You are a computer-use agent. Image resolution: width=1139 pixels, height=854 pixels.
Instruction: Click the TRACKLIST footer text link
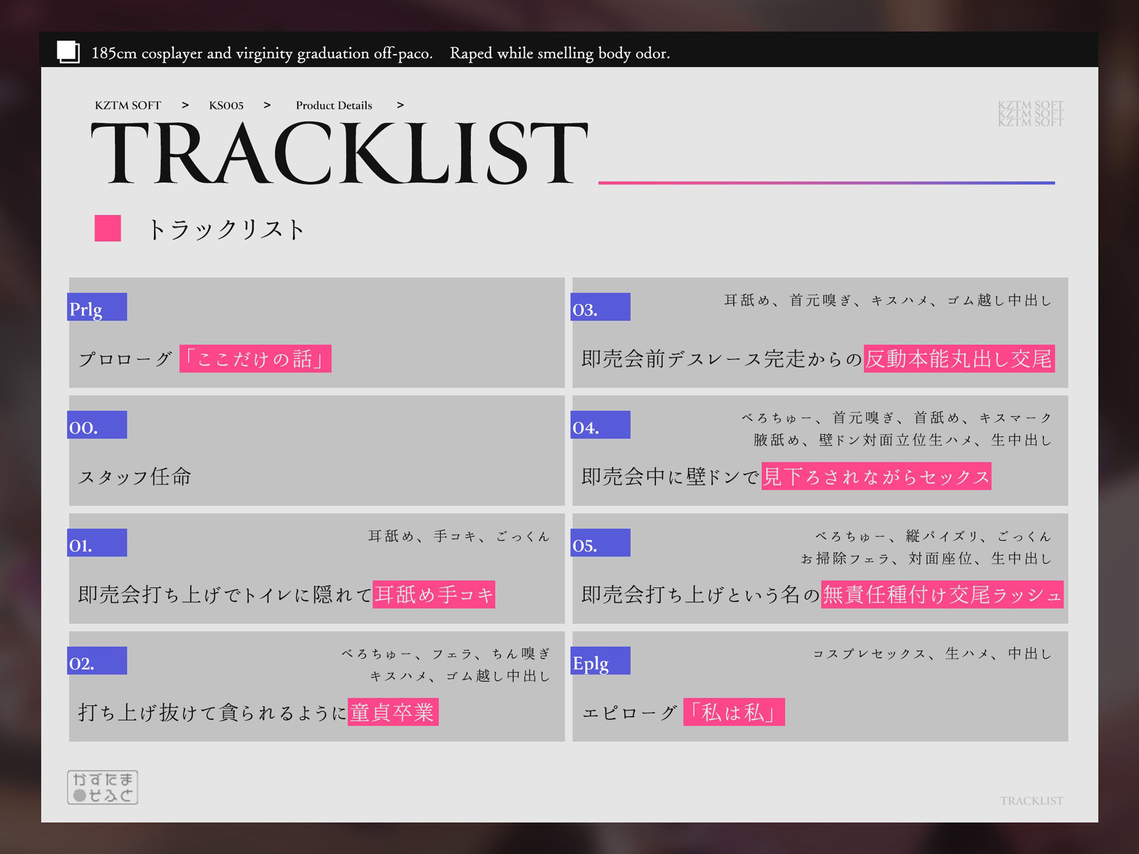[1031, 801]
